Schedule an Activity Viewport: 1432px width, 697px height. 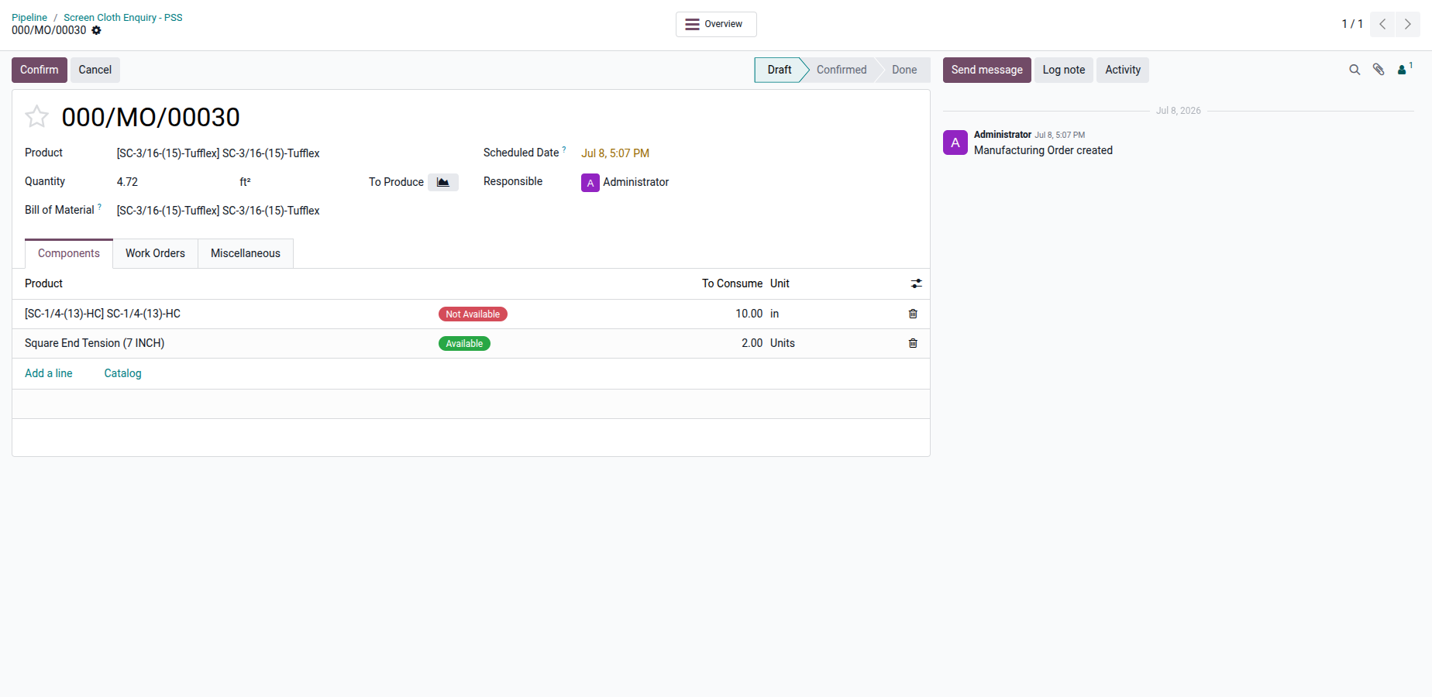tap(1123, 70)
